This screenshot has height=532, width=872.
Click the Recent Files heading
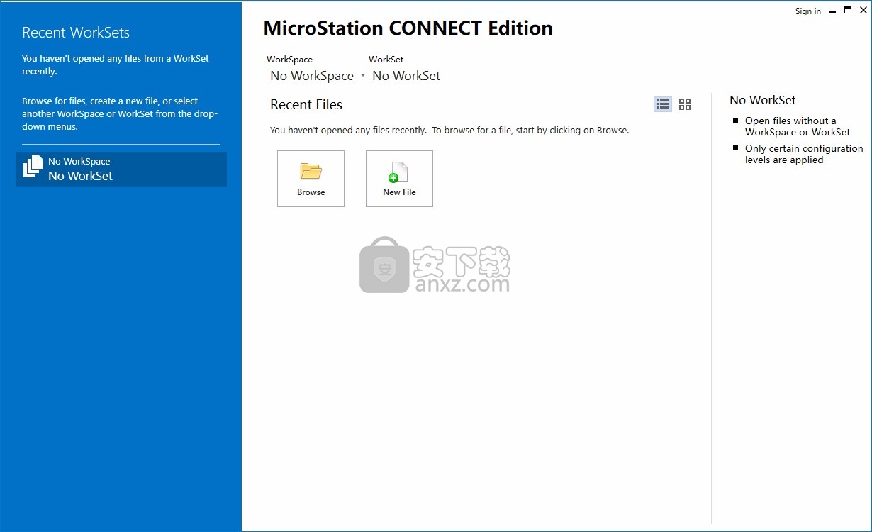(306, 105)
